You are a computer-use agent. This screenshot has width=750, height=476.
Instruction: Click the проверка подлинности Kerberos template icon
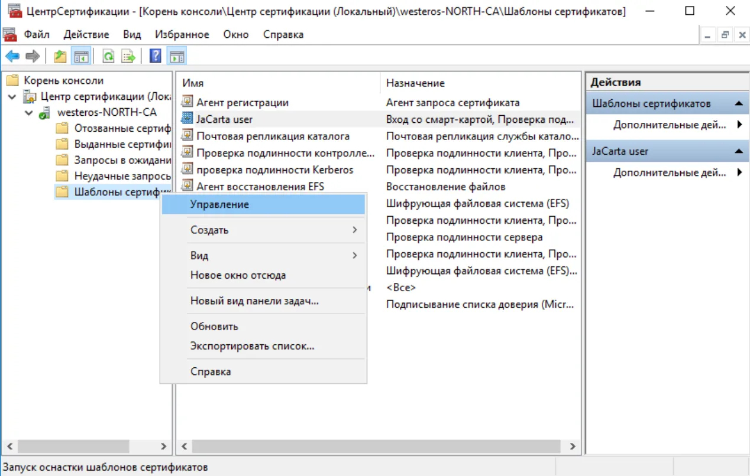[x=187, y=169]
